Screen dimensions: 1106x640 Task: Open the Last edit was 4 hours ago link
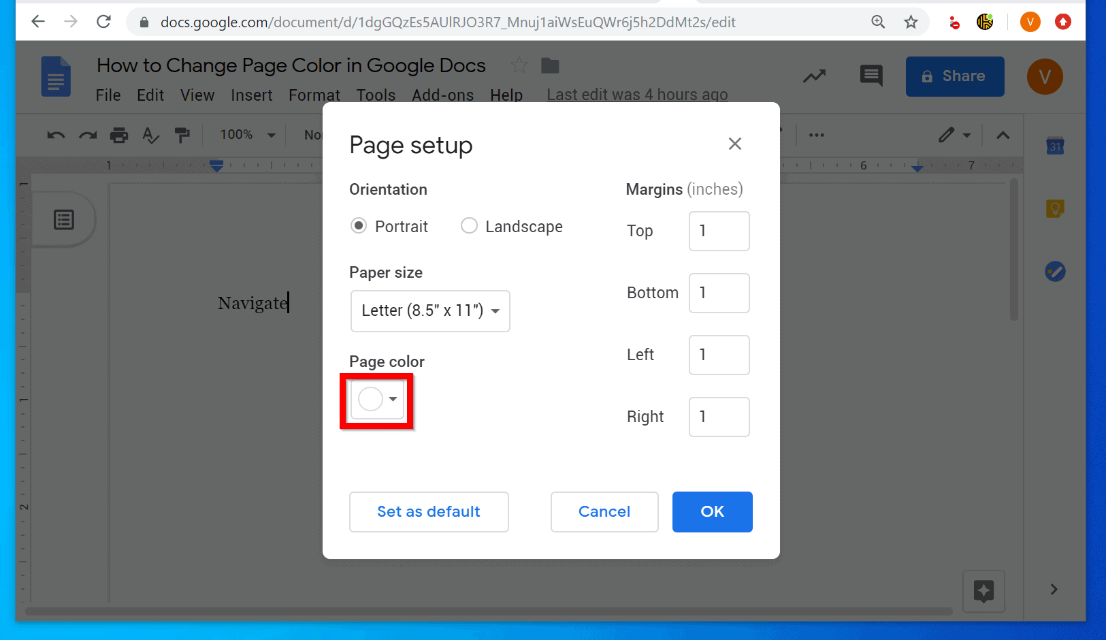click(637, 95)
